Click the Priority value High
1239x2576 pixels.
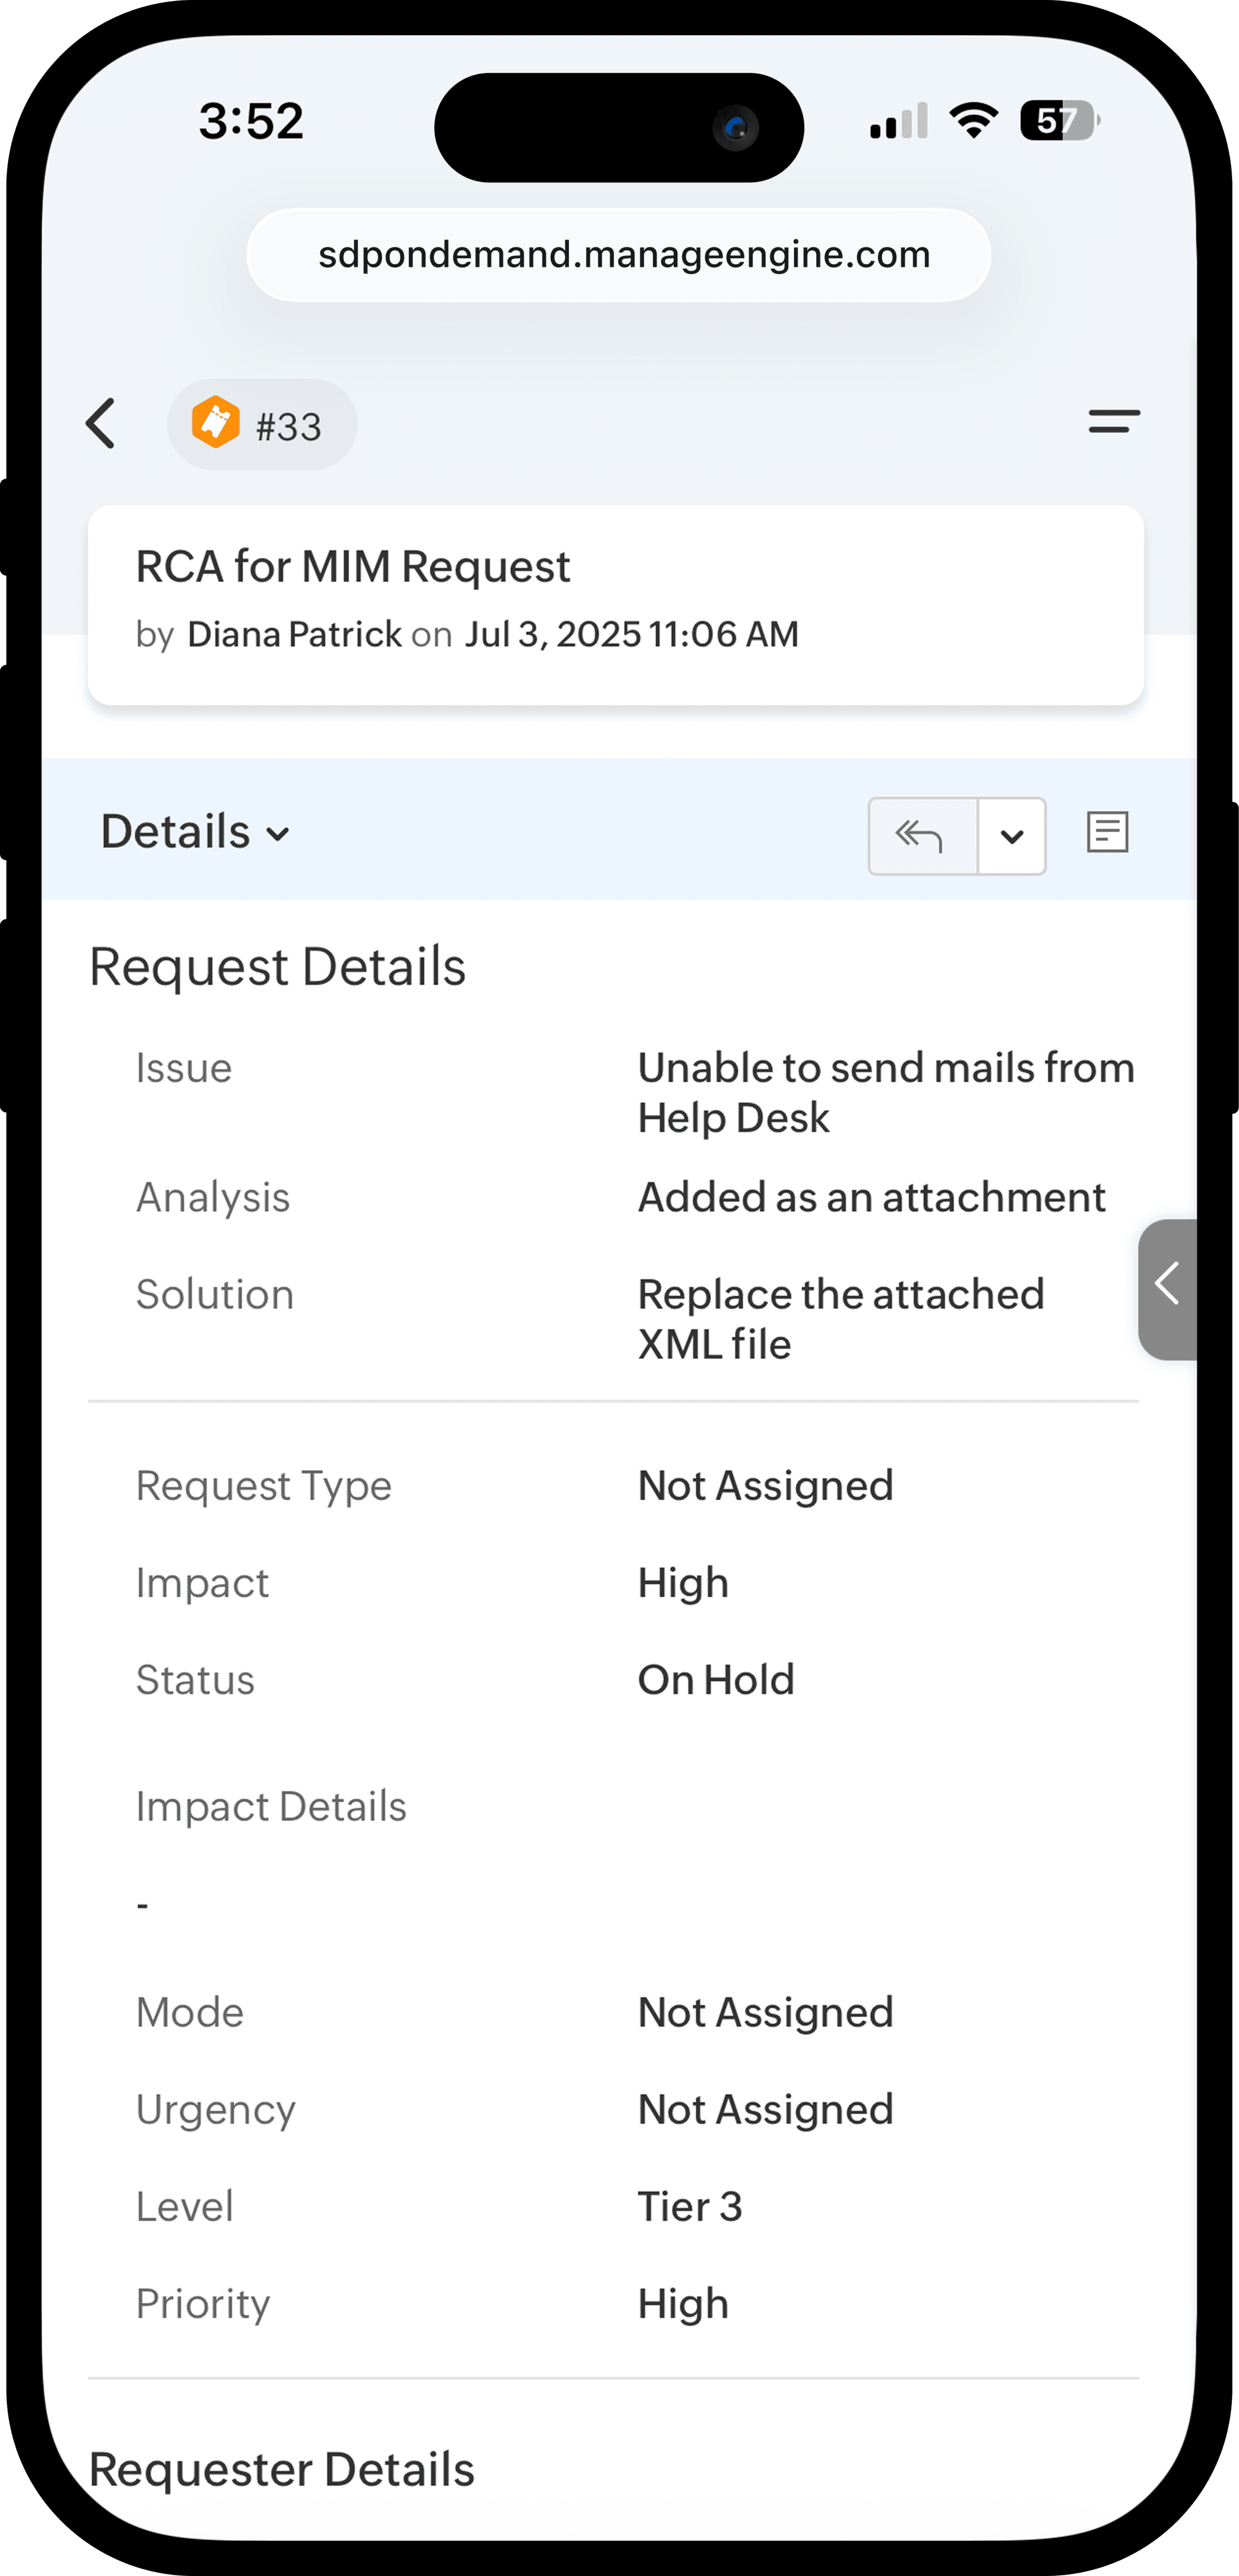pos(683,2303)
